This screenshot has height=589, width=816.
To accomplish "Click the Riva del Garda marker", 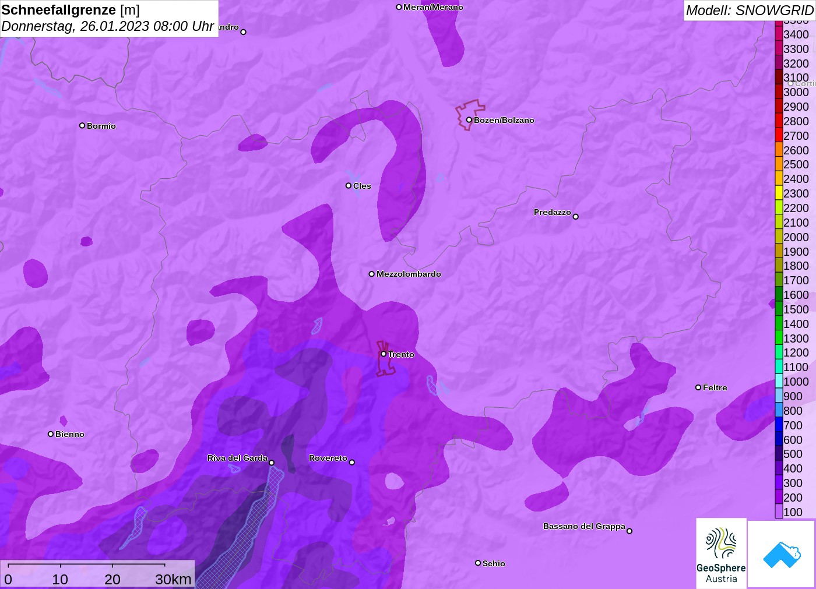I will pyautogui.click(x=272, y=463).
